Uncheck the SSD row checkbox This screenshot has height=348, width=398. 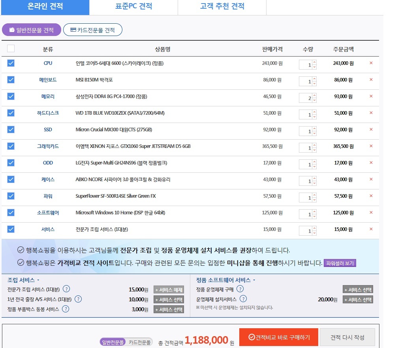[x=11, y=129]
